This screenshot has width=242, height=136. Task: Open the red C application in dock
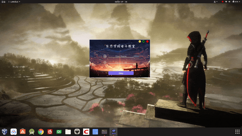pos(86,132)
